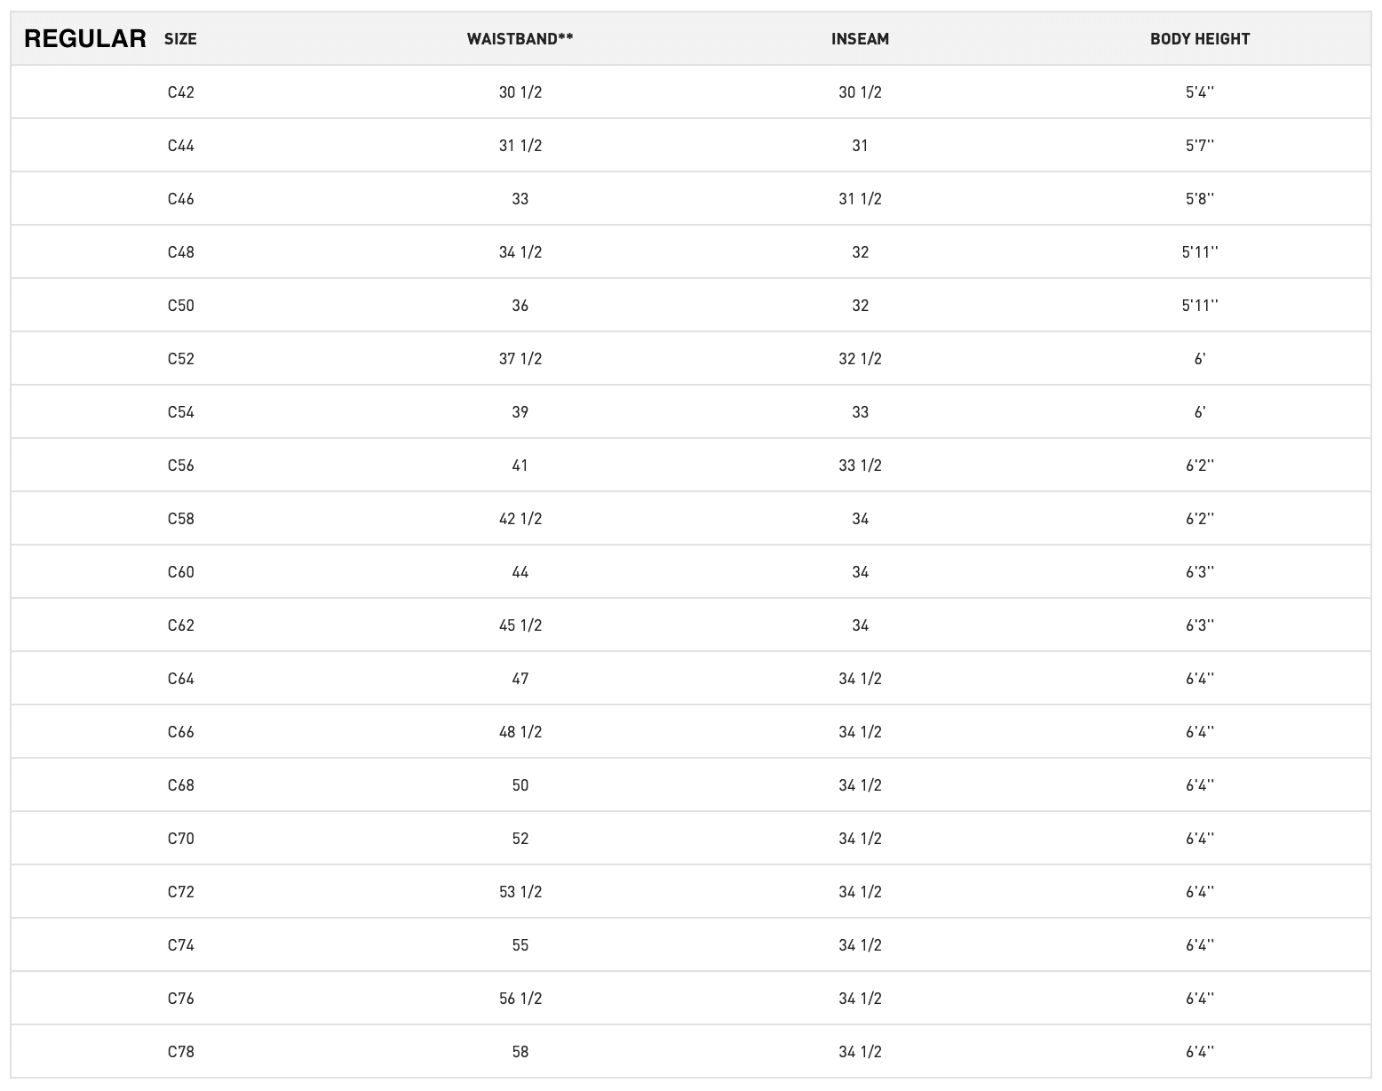Select inseam value 33 in C54 row

860,412
